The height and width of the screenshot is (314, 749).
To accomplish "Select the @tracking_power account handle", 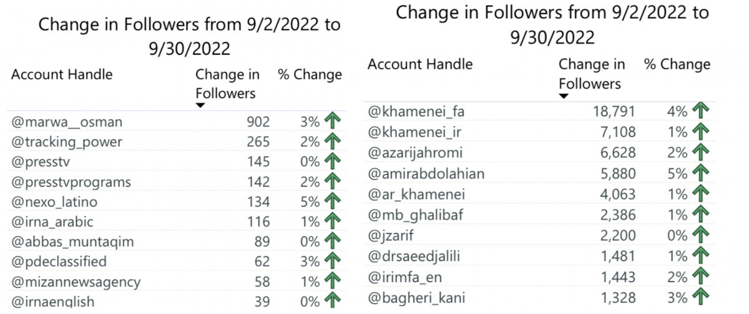I will (x=67, y=142).
